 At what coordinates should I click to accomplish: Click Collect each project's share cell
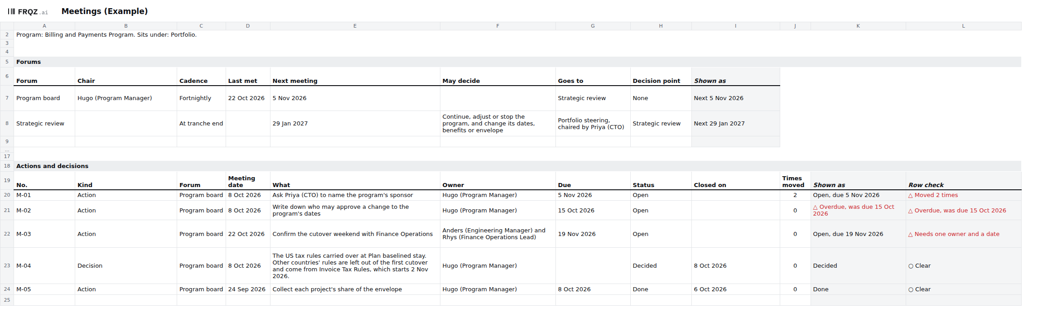[x=355, y=289]
